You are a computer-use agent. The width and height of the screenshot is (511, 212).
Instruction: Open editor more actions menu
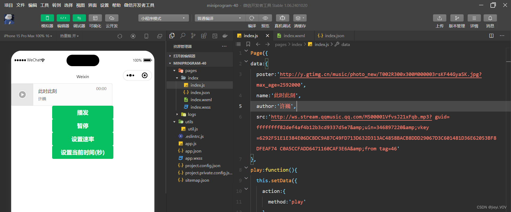click(502, 36)
